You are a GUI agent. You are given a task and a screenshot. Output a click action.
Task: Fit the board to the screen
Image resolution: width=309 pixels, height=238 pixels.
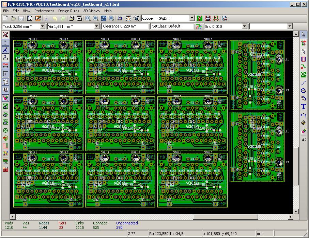click(111, 18)
